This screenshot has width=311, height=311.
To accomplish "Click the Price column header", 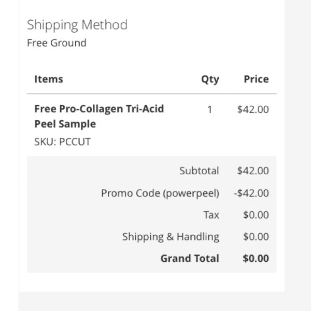I will 256,79.
